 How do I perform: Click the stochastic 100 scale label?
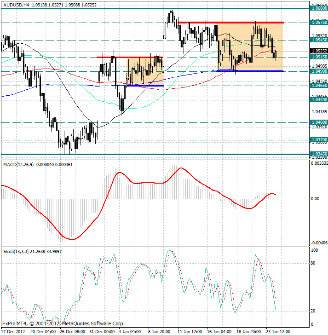pyautogui.click(x=314, y=250)
